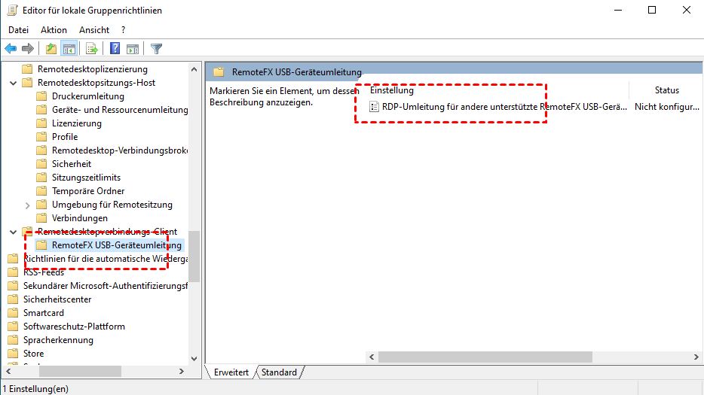Collapse the Remotedesktopsitzungs-Host node
This screenshot has width=704, height=395.
tap(13, 83)
